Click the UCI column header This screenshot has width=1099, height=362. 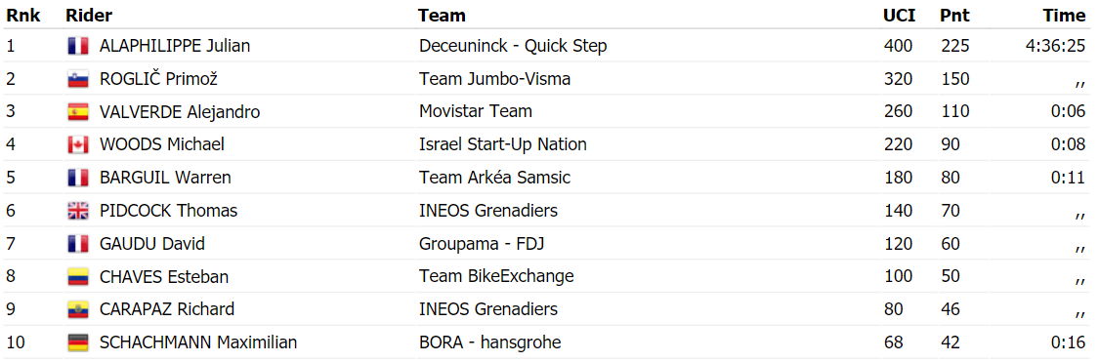click(x=899, y=16)
